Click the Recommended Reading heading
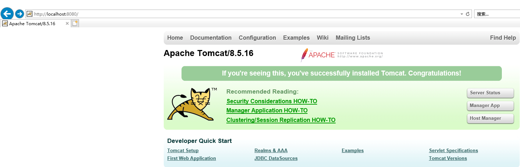The width and height of the screenshot is (520, 167). point(262,92)
